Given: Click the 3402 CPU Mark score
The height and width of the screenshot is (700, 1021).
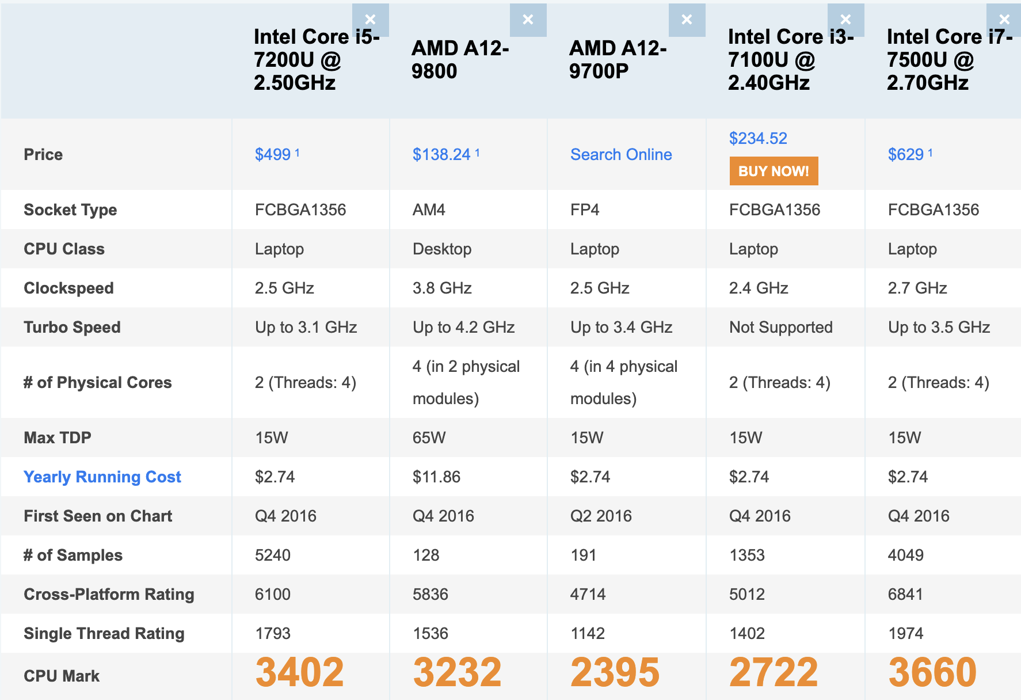Looking at the screenshot, I should click(x=299, y=672).
